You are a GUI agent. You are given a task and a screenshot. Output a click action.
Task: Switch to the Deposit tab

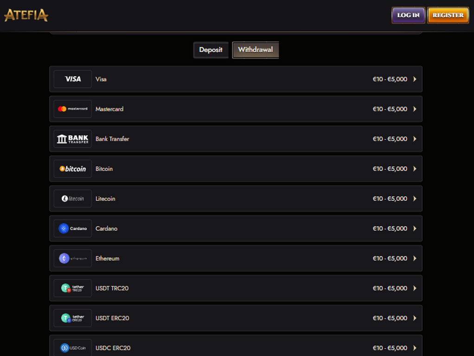211,50
